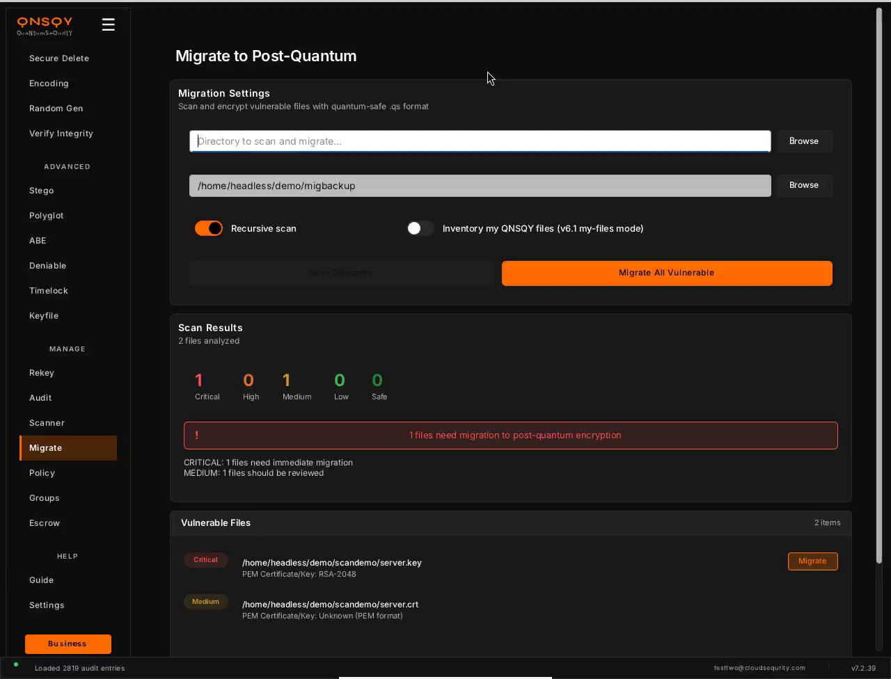
Task: Click 'MEDIUM: 1 files should be reviewed' line
Action: click(253, 473)
